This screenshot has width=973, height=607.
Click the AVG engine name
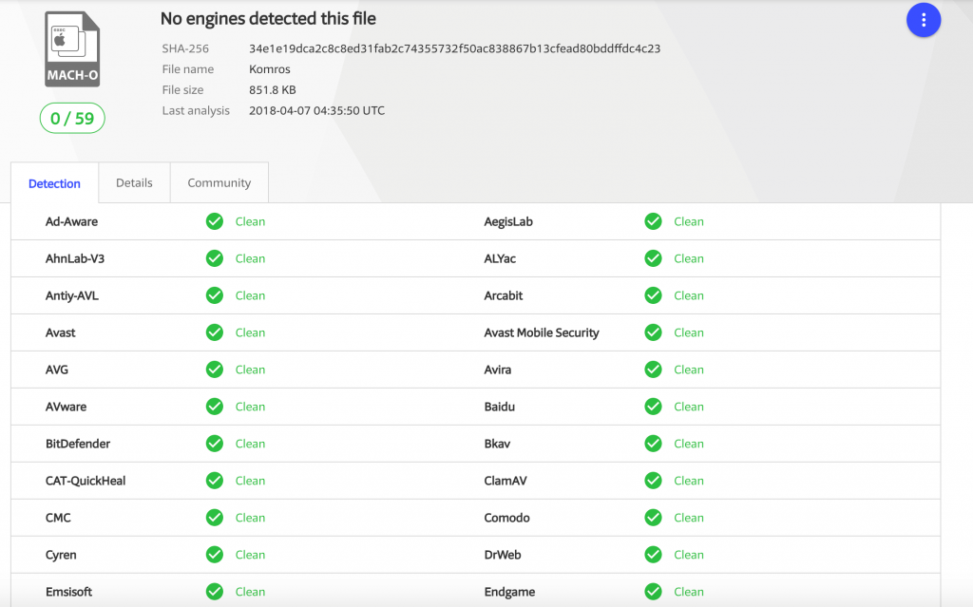[x=57, y=370]
